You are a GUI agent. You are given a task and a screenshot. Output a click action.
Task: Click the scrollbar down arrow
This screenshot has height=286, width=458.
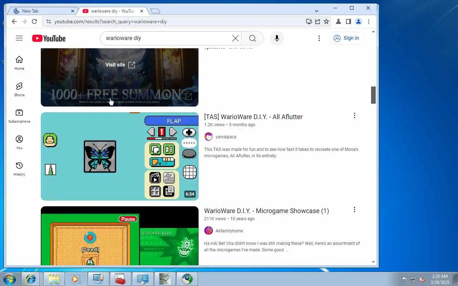coord(373,262)
